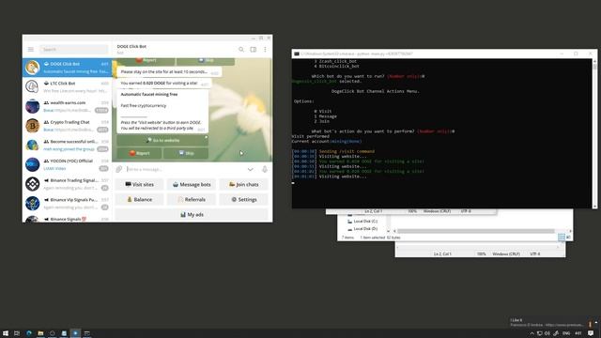Click the Message bots bot button
Screen dimensions: 601x338
pyautogui.click(x=192, y=184)
